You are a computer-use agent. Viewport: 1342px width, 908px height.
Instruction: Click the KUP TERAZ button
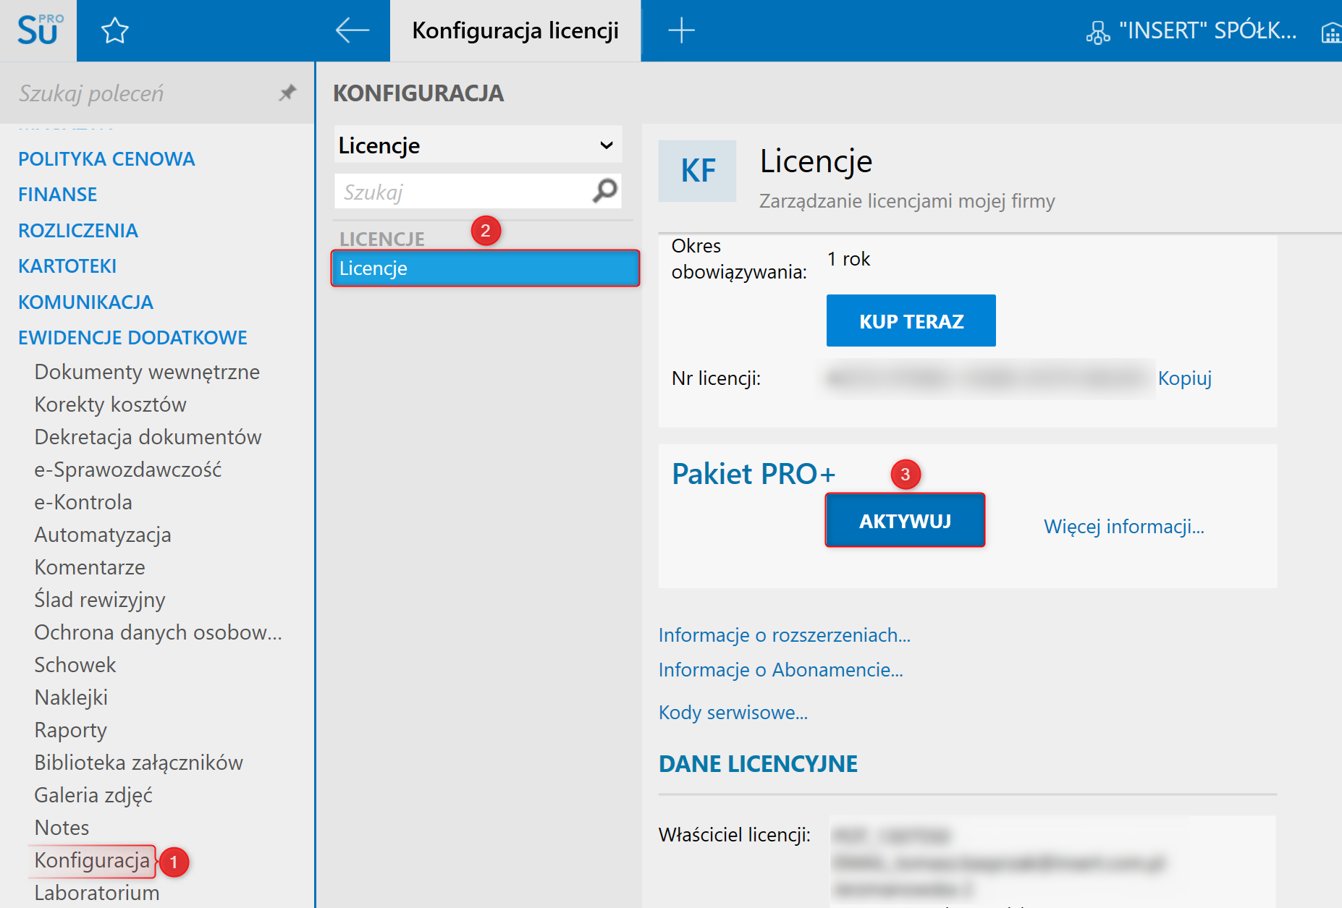coord(911,321)
